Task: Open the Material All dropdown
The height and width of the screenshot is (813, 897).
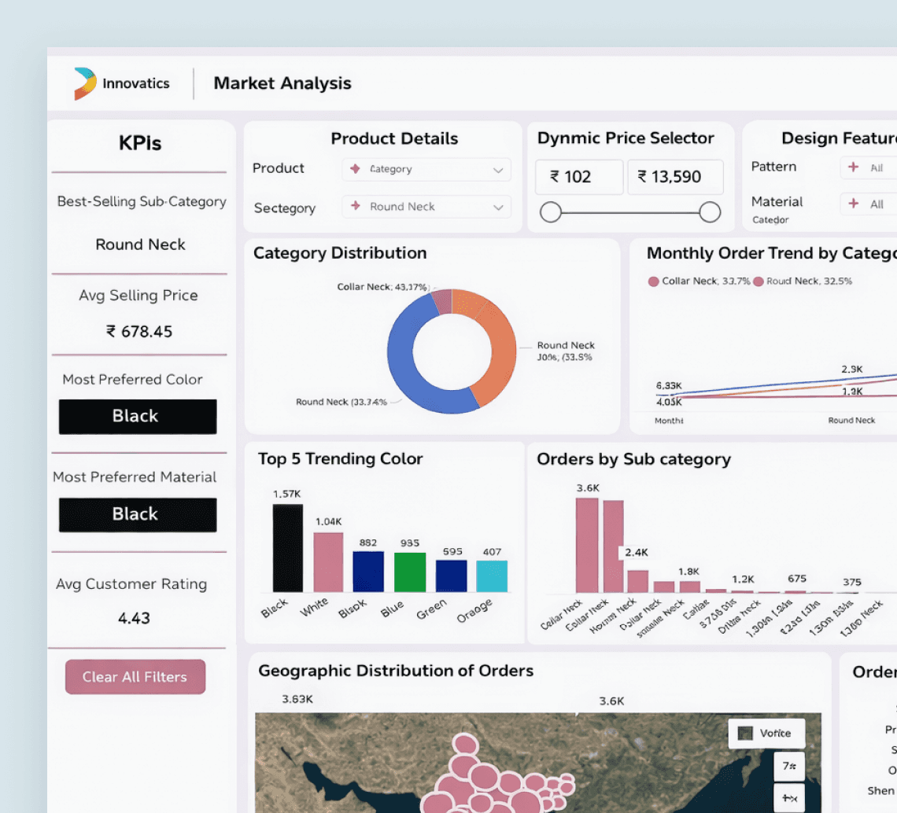Action: [x=869, y=204]
